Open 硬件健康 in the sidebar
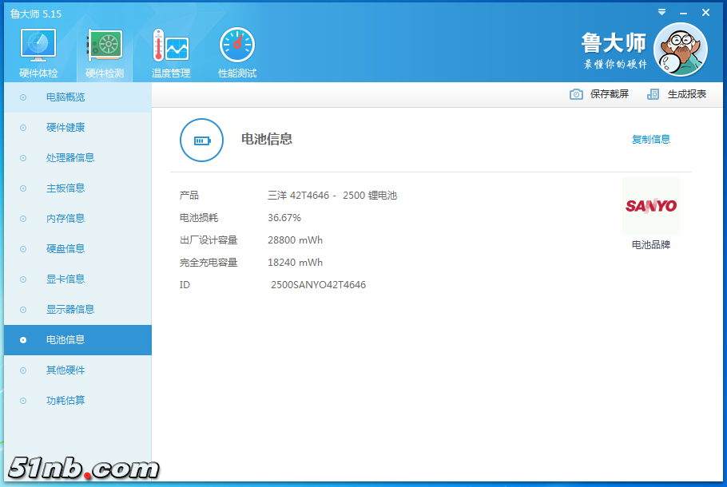 point(66,128)
